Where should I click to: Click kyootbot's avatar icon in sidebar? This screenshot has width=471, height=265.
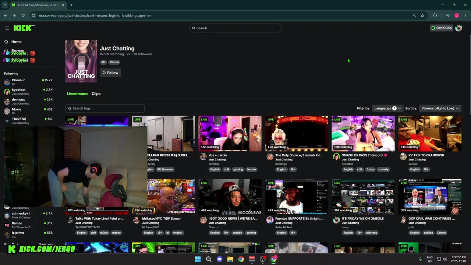tap(7, 92)
